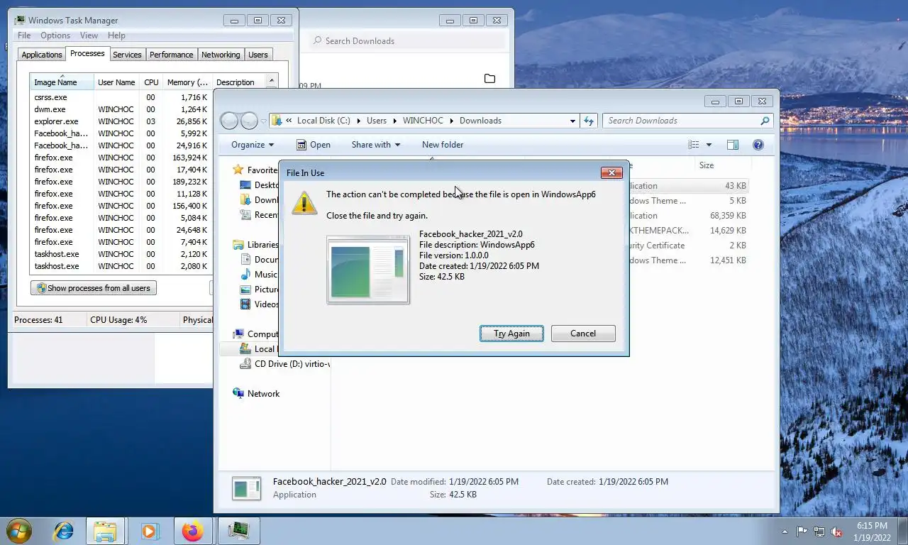Cancel the File In Use dialog
This screenshot has height=545, width=908.
click(x=583, y=334)
